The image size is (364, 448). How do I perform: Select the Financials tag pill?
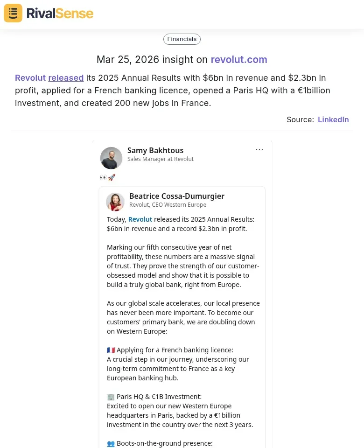tap(182, 39)
